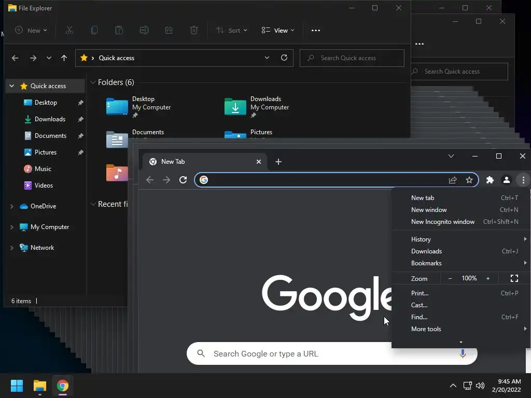Open Downloads folder tile in Folders section
Screen dimensions: 531x398
point(257,107)
